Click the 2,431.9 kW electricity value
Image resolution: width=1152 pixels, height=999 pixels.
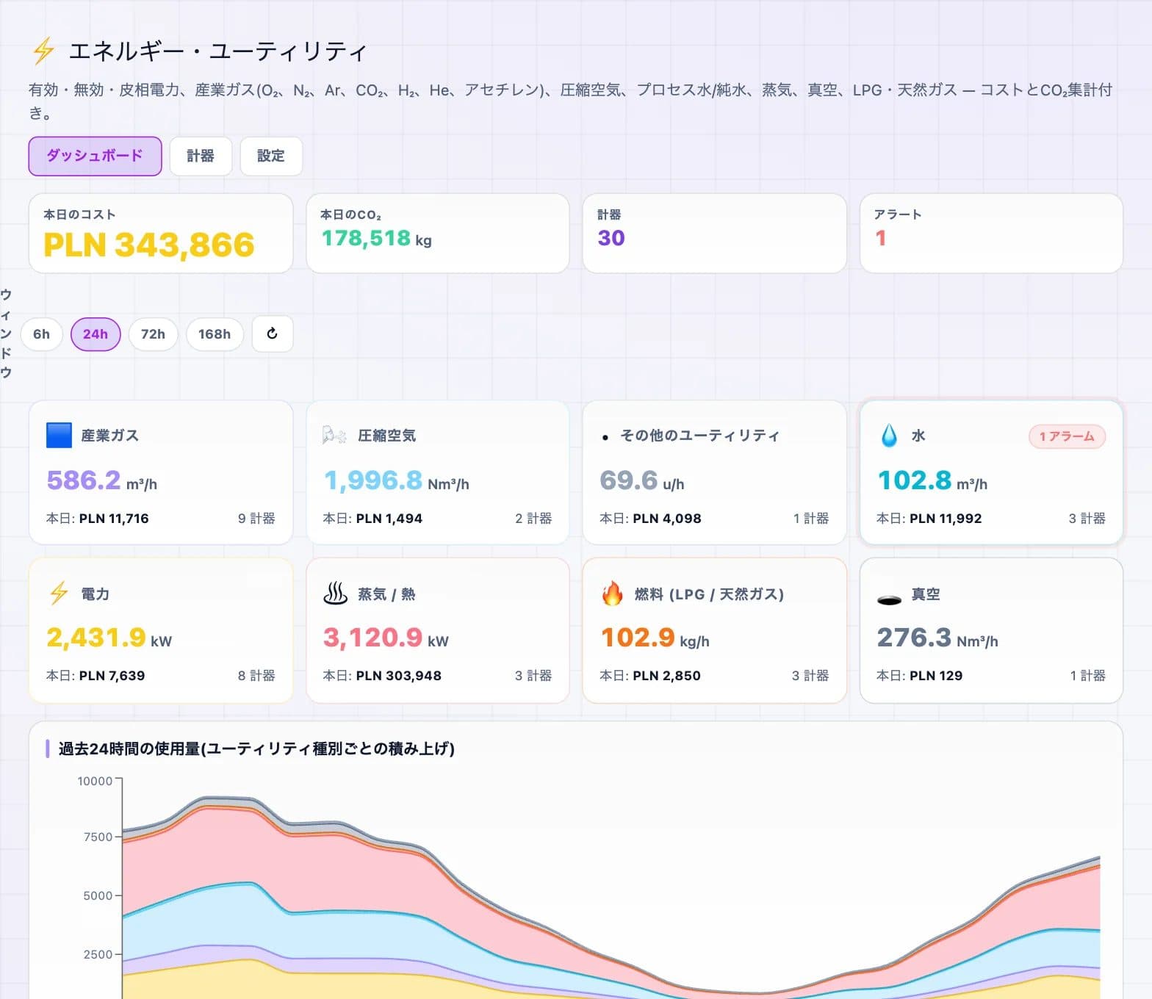[109, 638]
